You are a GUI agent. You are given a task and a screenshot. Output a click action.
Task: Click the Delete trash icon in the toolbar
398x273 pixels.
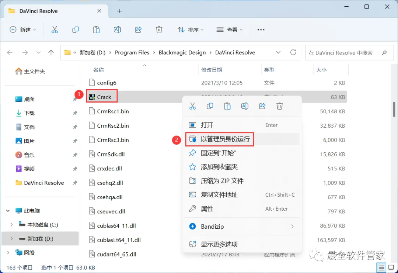159,30
